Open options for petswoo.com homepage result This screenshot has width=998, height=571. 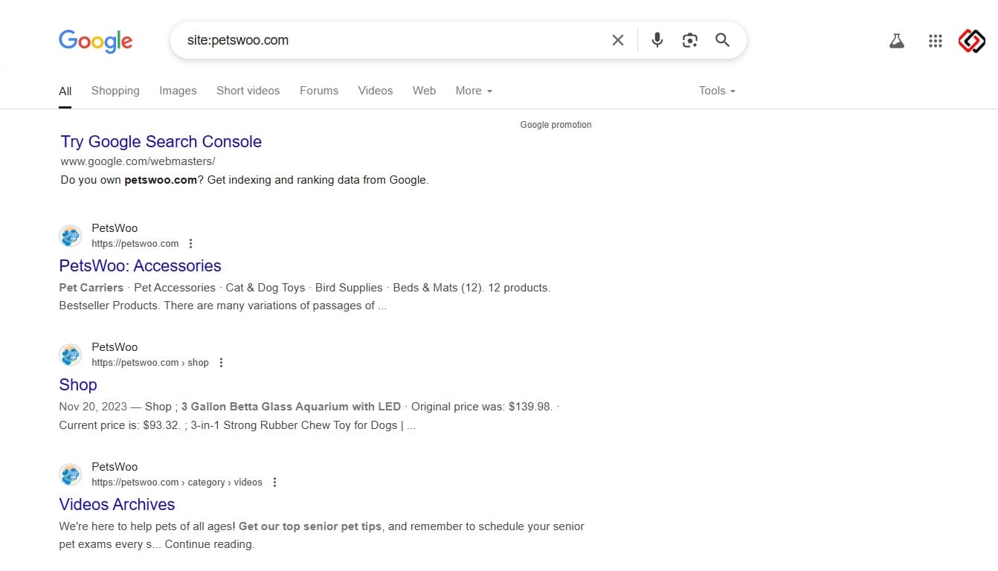click(x=190, y=243)
